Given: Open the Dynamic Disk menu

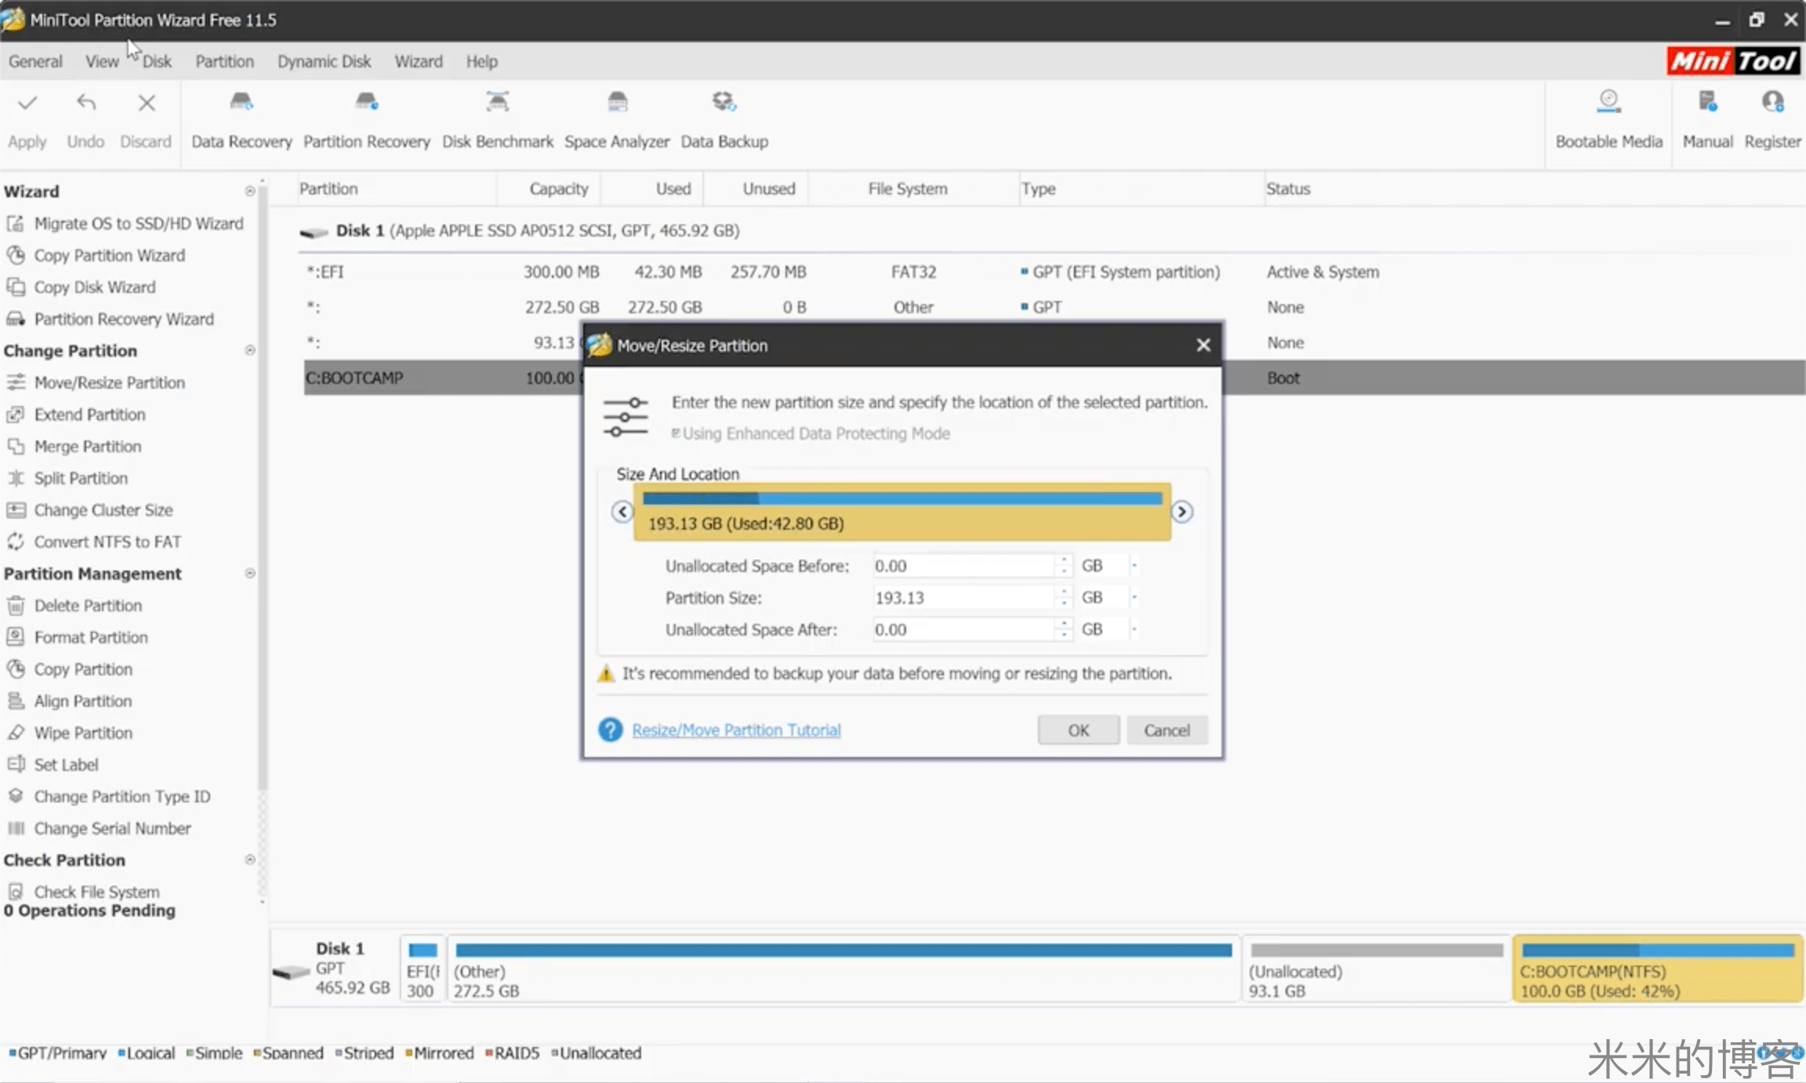Looking at the screenshot, I should (324, 61).
